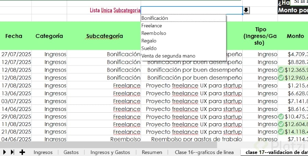Select date cell 03/07/2025

tap(16, 101)
